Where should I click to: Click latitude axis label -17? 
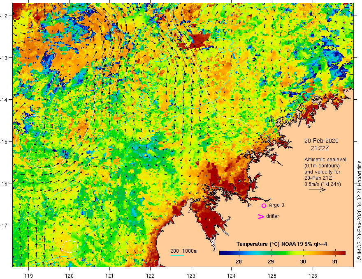(5, 225)
